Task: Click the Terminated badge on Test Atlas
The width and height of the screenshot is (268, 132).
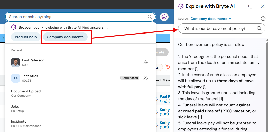Action: click(x=130, y=78)
